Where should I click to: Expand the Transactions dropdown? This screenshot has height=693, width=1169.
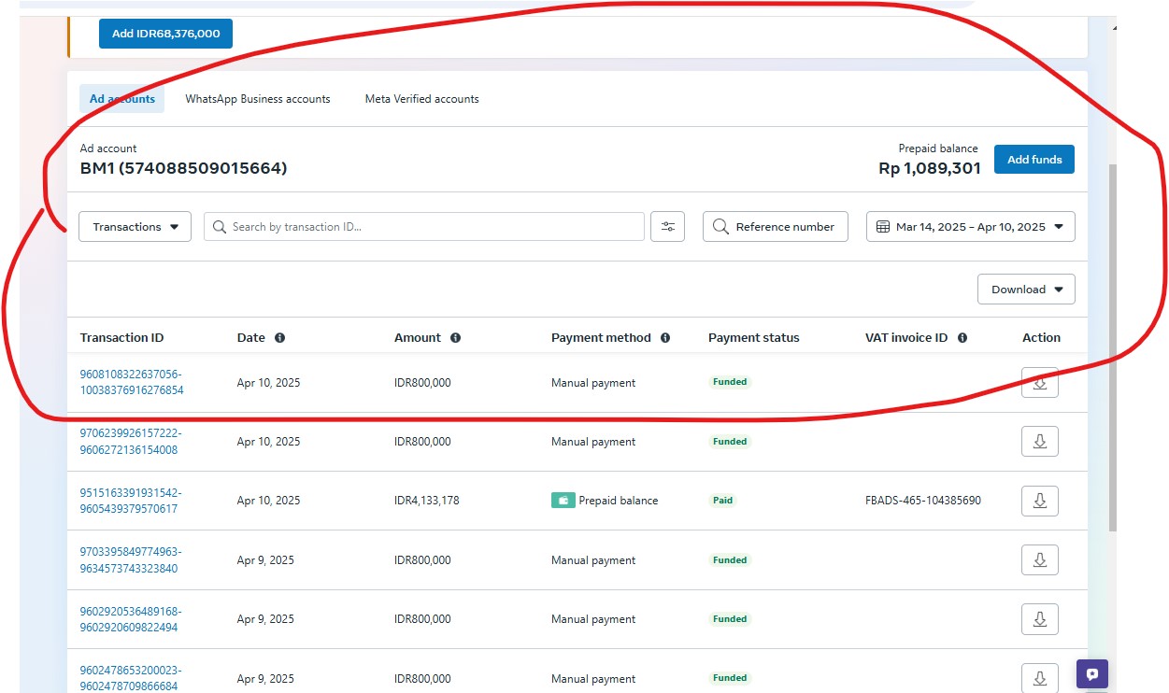pos(135,227)
